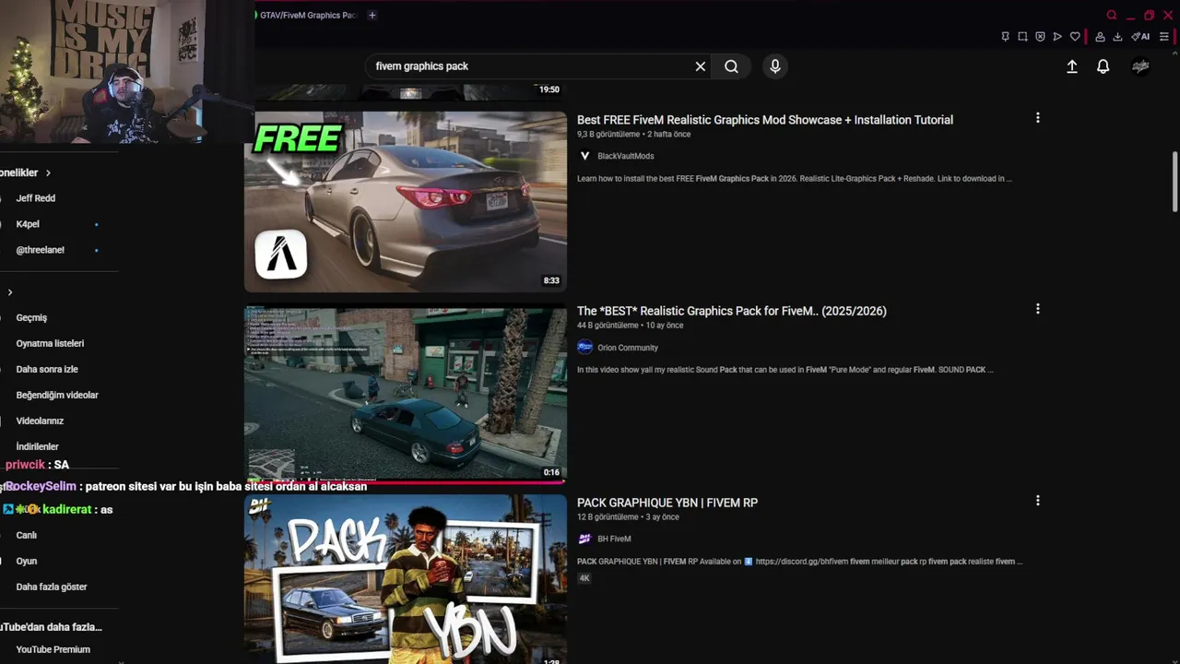Click the Orion Community channel avatar
Viewport: 1180px width, 664px height.
(x=584, y=348)
